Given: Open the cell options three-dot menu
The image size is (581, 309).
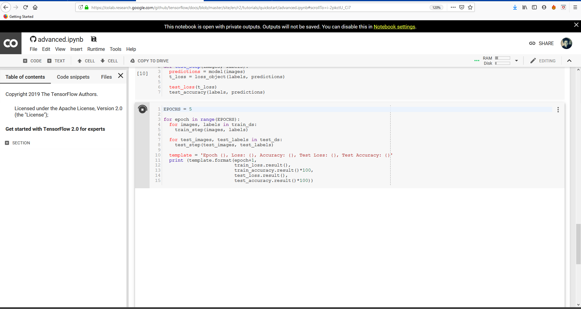Looking at the screenshot, I should click(x=558, y=110).
